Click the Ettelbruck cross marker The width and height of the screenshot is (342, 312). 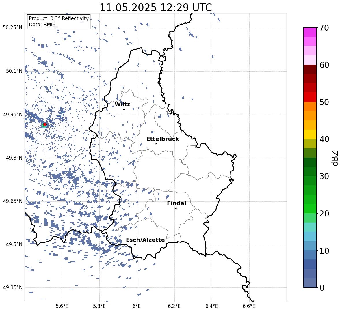coord(156,144)
